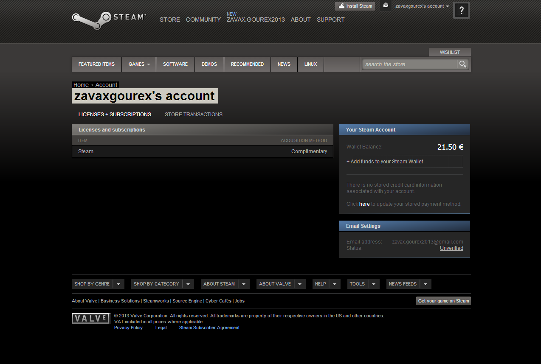Viewport: 541px width, 364px height.
Task: Expand the SHOP BY CATEGORY arrow
Action: click(x=188, y=284)
